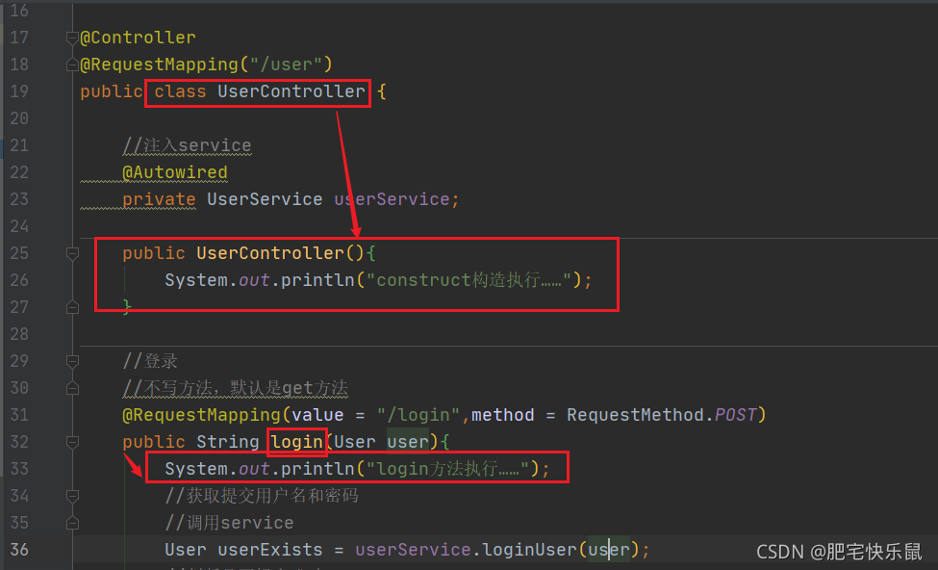Click the //获取提交用户名和密码 comment
This screenshot has height=570, width=938.
click(x=262, y=496)
